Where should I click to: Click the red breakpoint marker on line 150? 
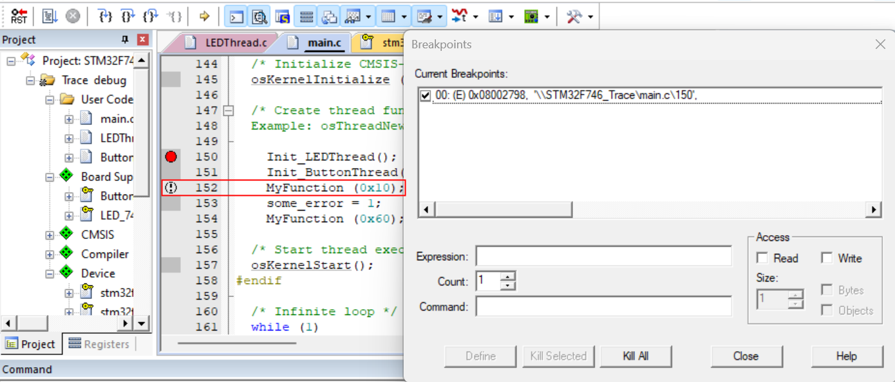coord(171,157)
